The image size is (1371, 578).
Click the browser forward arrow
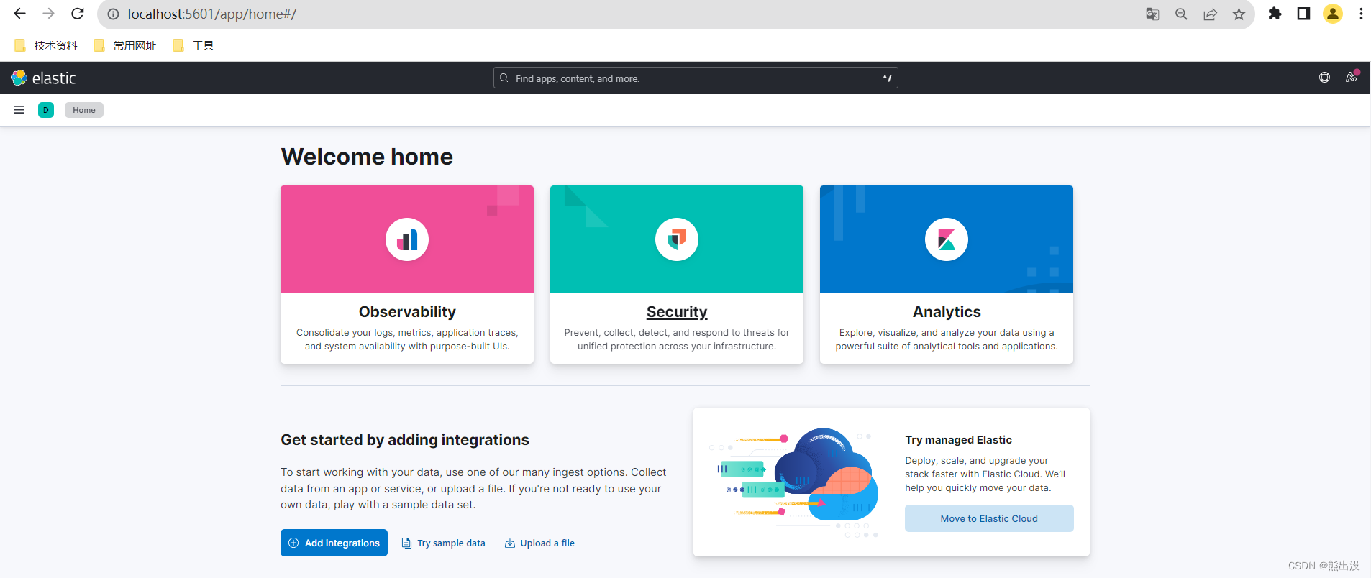click(48, 14)
